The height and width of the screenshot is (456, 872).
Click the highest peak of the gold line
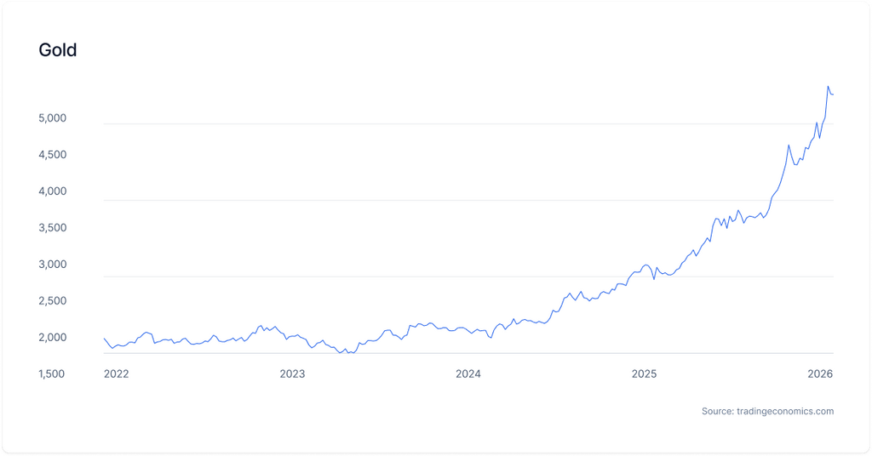pyautogui.click(x=829, y=86)
